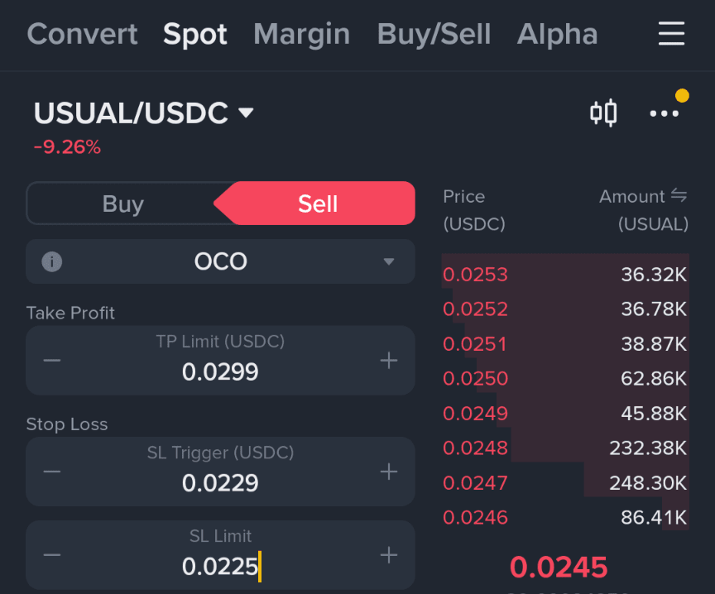
Task: Click the OCO info icon
Action: [52, 261]
